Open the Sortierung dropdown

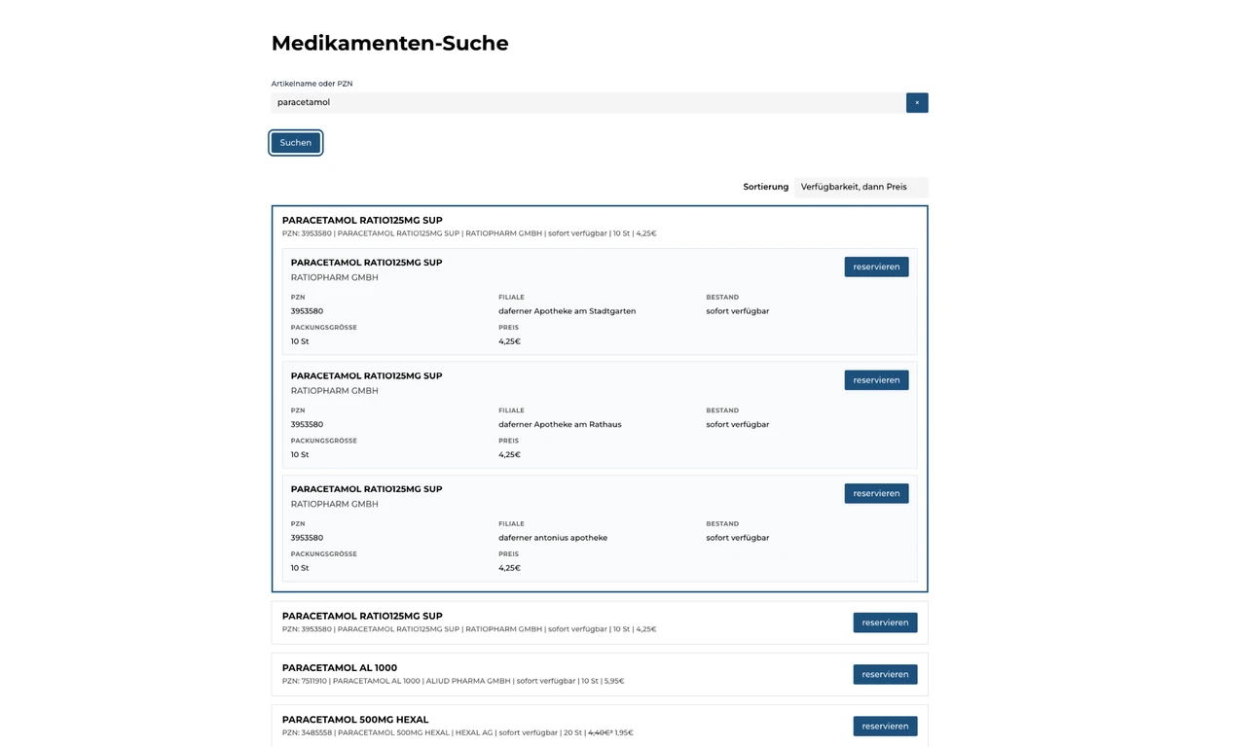pyautogui.click(x=861, y=187)
